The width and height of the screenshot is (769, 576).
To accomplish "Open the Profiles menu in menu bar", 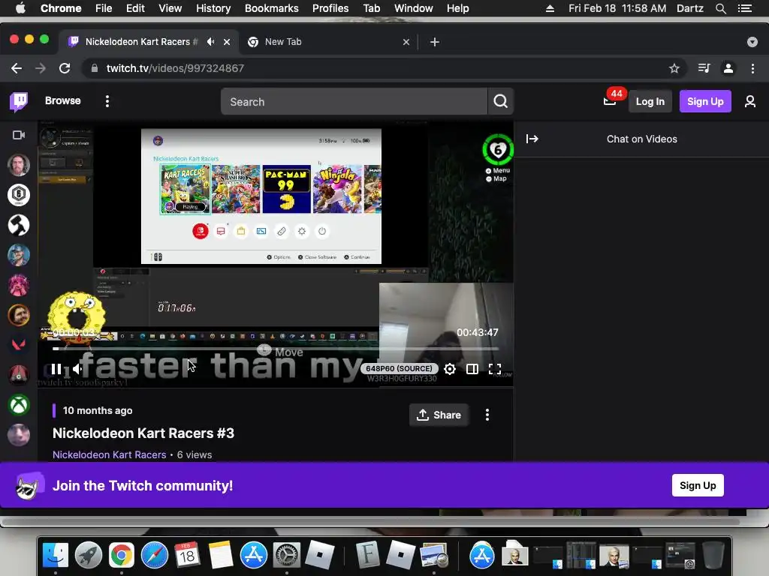I will pyautogui.click(x=330, y=8).
